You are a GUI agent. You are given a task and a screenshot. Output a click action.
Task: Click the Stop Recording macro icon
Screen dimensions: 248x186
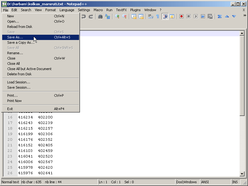point(188,16)
